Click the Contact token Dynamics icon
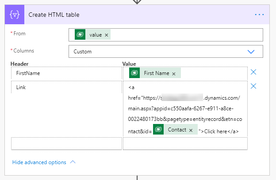The height and width of the screenshot is (180, 276). [158, 129]
